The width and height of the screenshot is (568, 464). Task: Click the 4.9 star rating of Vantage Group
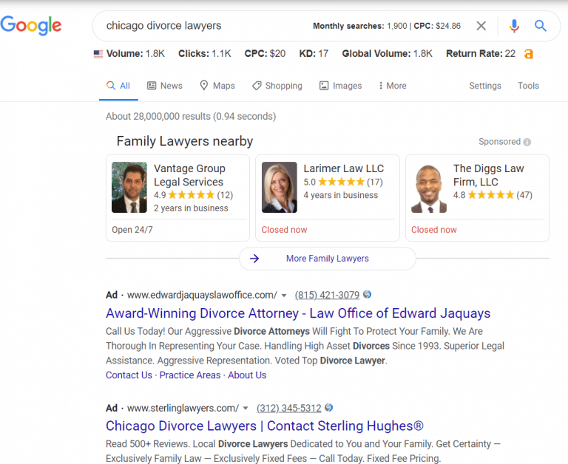pyautogui.click(x=193, y=195)
